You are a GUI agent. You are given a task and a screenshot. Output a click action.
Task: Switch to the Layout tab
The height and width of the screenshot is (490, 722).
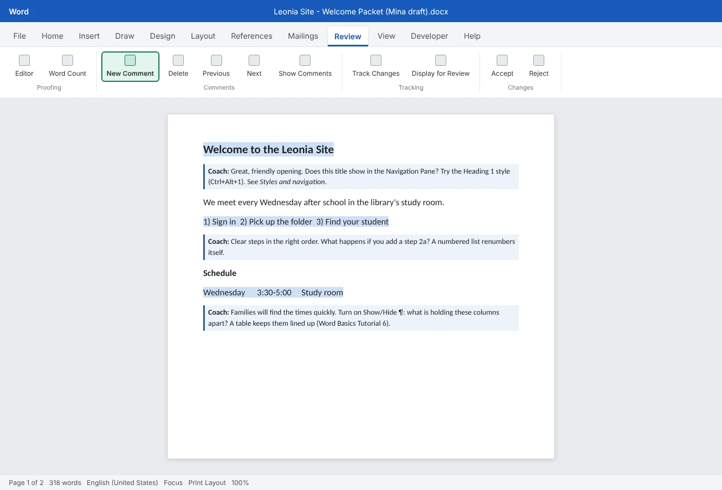coord(203,36)
